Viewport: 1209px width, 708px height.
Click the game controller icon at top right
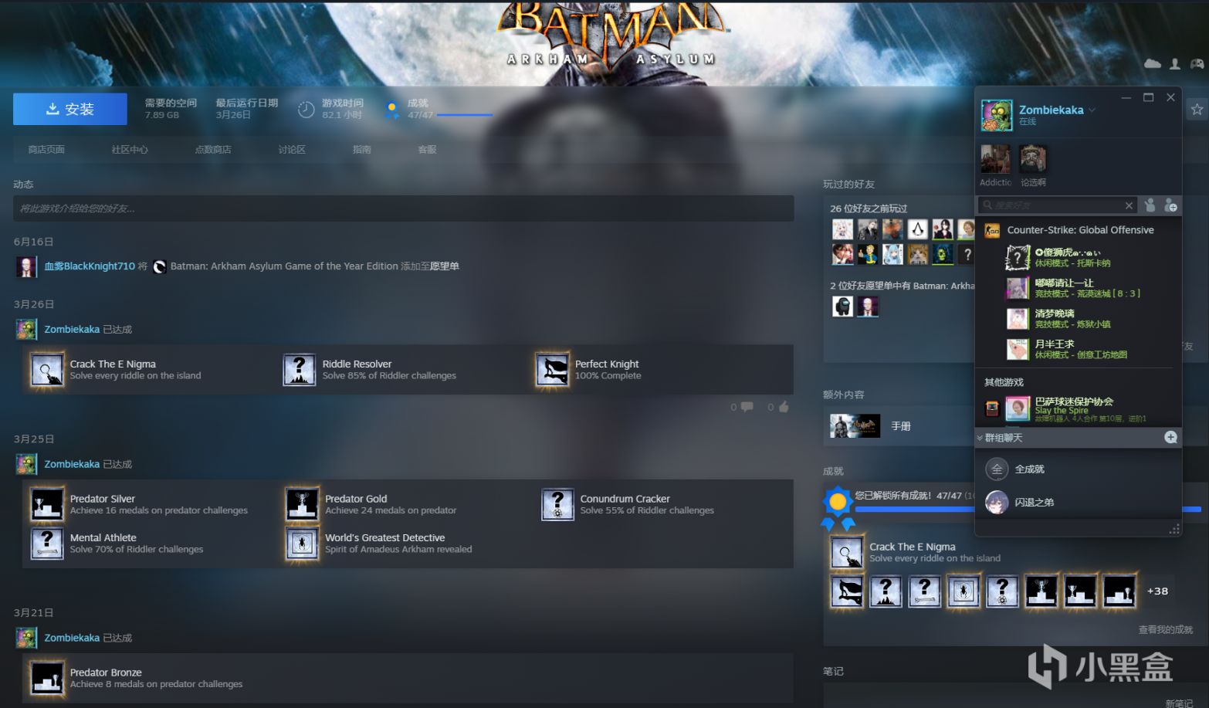1197,64
